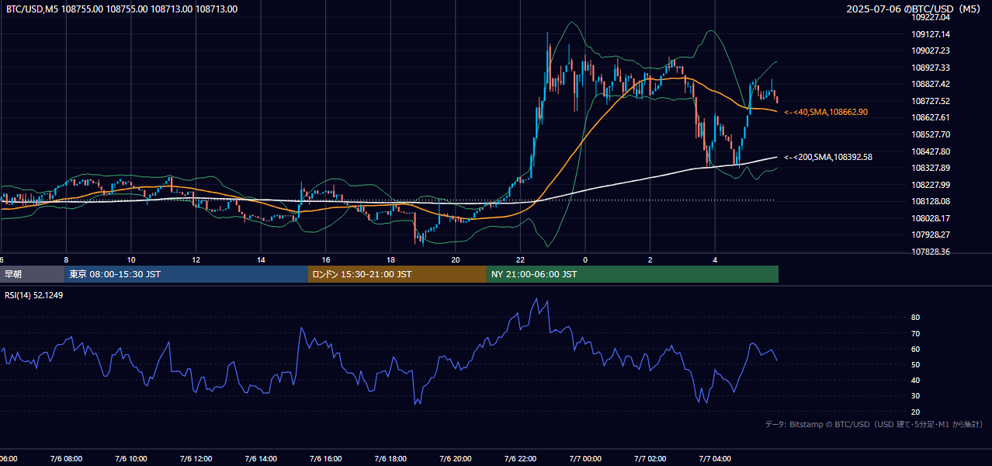
Task: Click the 7/7 00:00 time axis label
Action: [585, 459]
